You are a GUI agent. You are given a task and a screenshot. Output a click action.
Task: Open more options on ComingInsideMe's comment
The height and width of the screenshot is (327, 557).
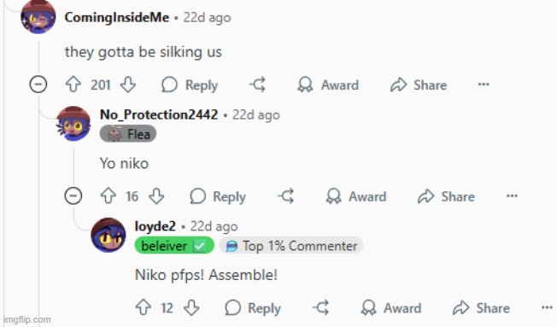click(484, 85)
